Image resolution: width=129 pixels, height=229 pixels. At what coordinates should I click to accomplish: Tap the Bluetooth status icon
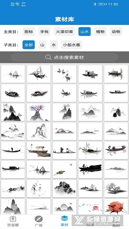95,4
